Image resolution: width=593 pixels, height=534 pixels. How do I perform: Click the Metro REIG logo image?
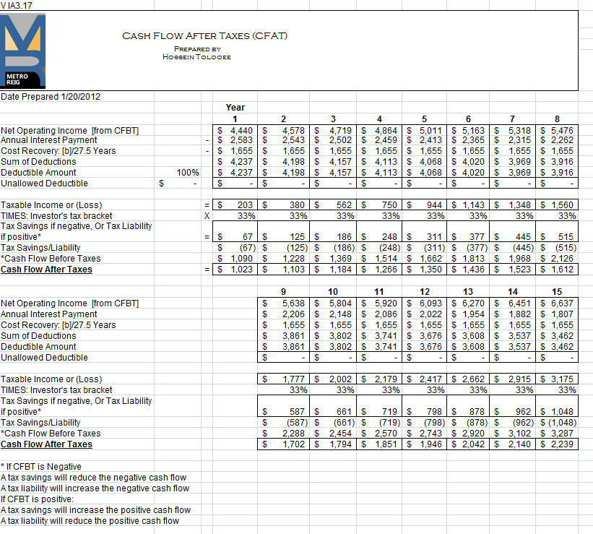point(22,51)
